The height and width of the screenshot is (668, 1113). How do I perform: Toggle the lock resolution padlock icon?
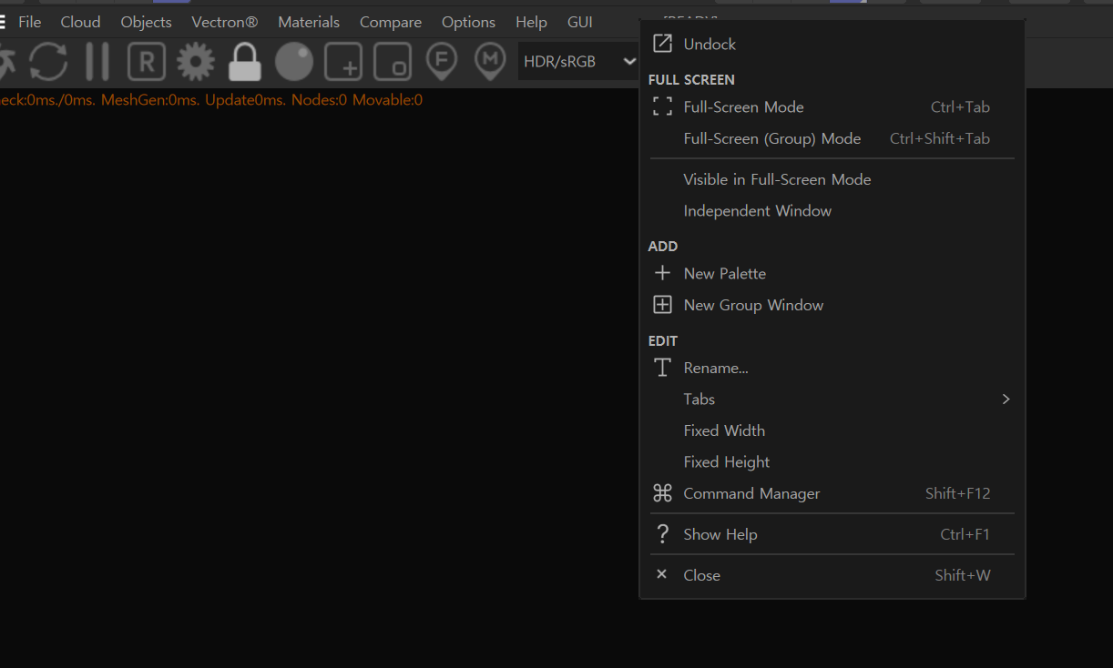(x=245, y=62)
